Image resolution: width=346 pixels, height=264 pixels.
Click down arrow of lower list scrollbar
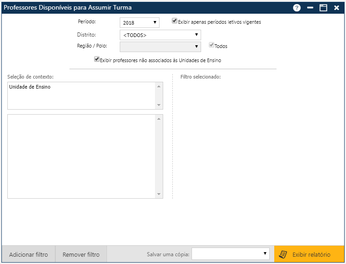(159, 194)
